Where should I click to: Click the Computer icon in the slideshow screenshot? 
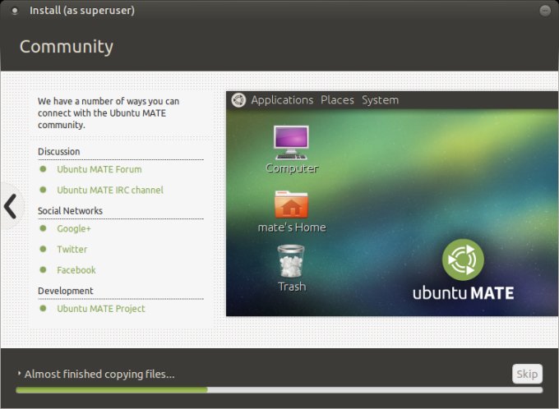[x=291, y=143]
